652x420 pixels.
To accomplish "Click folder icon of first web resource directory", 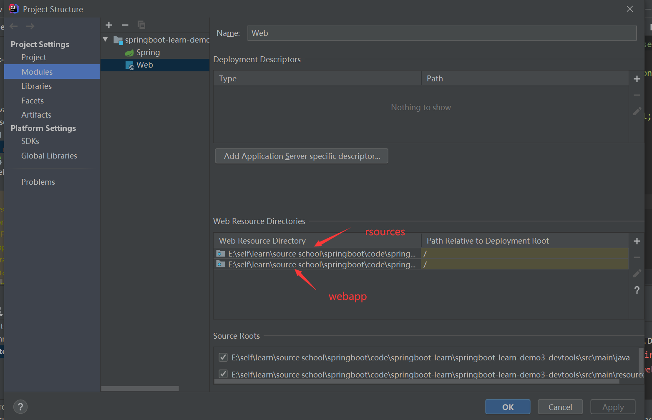I will [221, 254].
